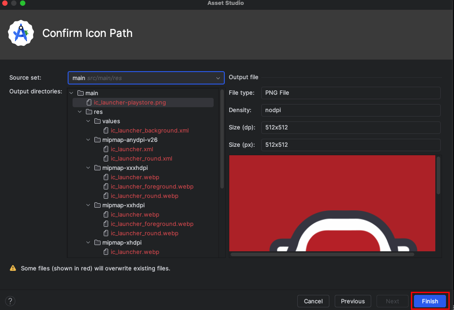454x310 pixels.
Task: Select ic_launcher_round.webp under mipmap-xxxhdpi
Action: point(145,196)
